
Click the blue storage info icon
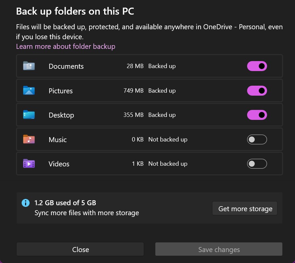tap(26, 203)
